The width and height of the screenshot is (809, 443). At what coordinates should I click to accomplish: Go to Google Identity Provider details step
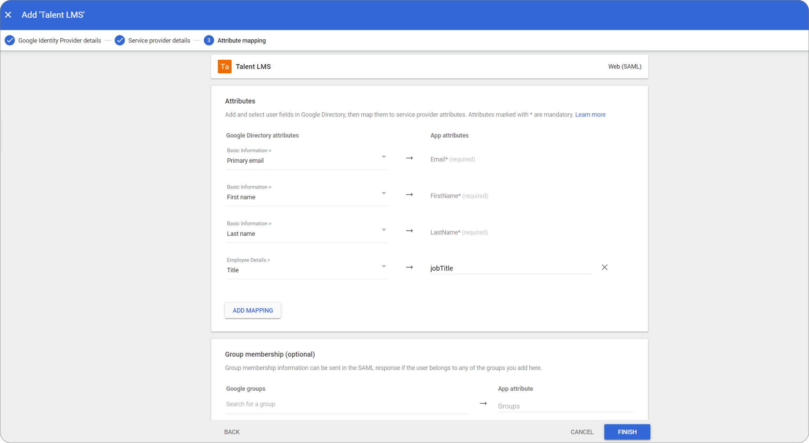click(59, 40)
